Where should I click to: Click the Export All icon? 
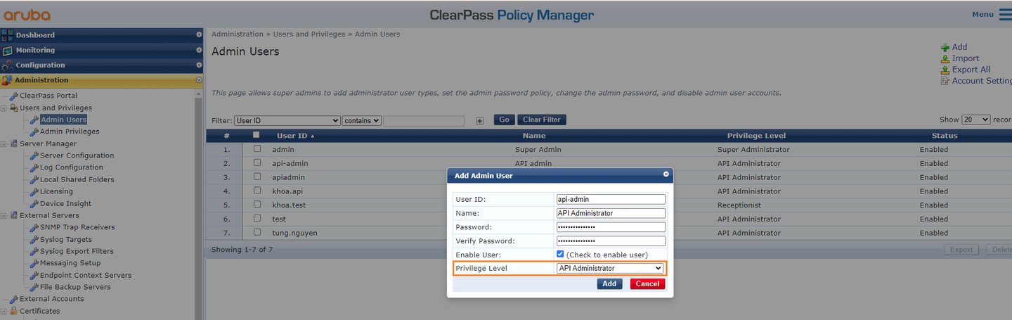click(x=945, y=70)
